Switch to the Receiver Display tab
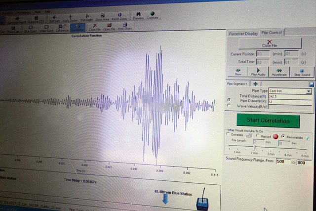The height and width of the screenshot is (211, 316). coord(243,34)
